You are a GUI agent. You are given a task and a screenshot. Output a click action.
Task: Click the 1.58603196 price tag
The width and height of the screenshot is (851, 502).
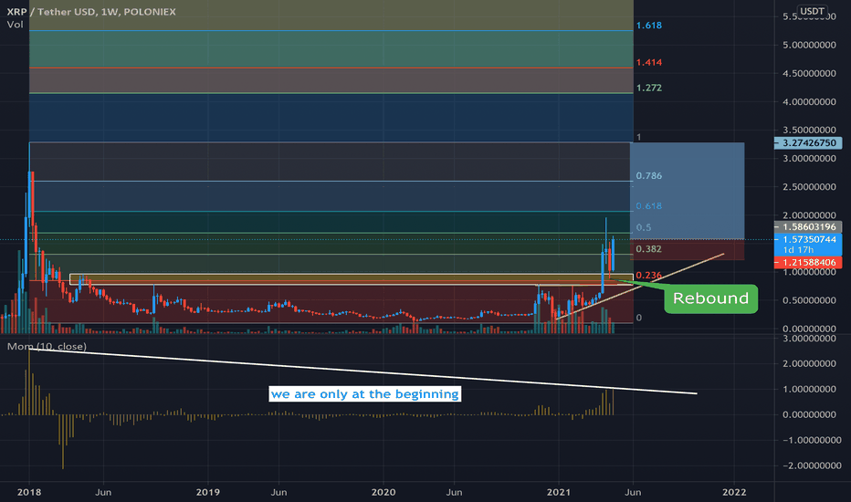coord(808,227)
